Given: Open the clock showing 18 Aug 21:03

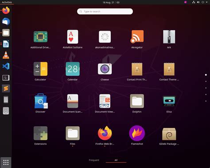Looking at the screenshot, I should pyautogui.click(x=111, y=2).
